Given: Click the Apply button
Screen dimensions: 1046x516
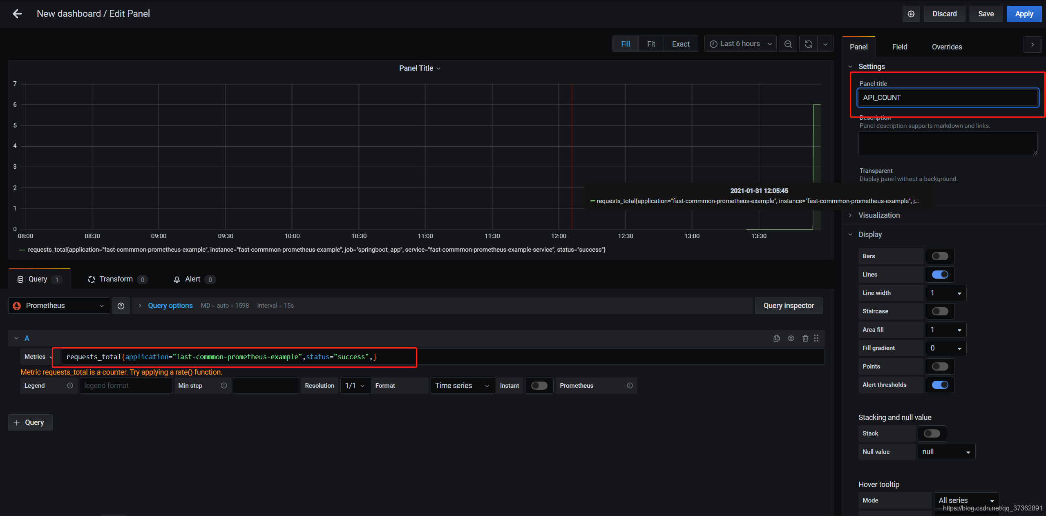Looking at the screenshot, I should [1024, 14].
